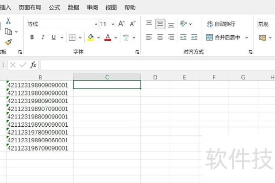Set bottom vertical alignment
The image size is (275, 183).
point(171,25)
